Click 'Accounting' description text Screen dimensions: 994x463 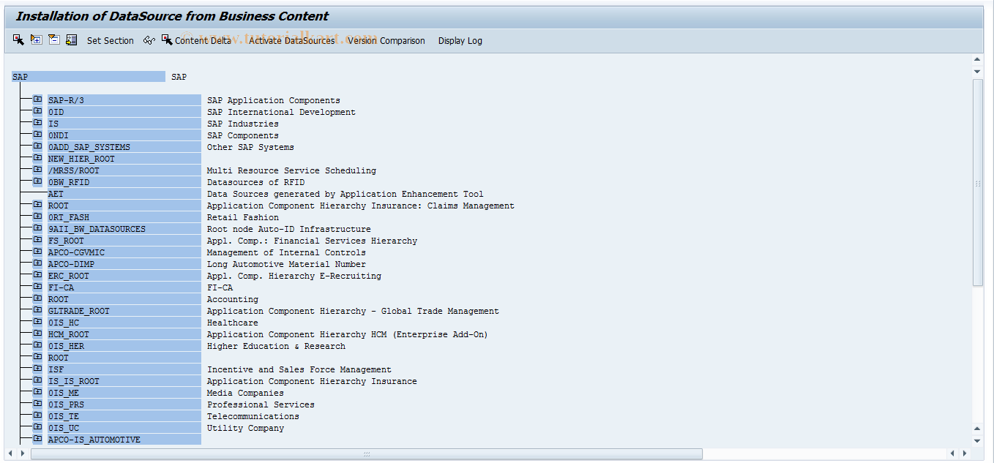pos(232,299)
